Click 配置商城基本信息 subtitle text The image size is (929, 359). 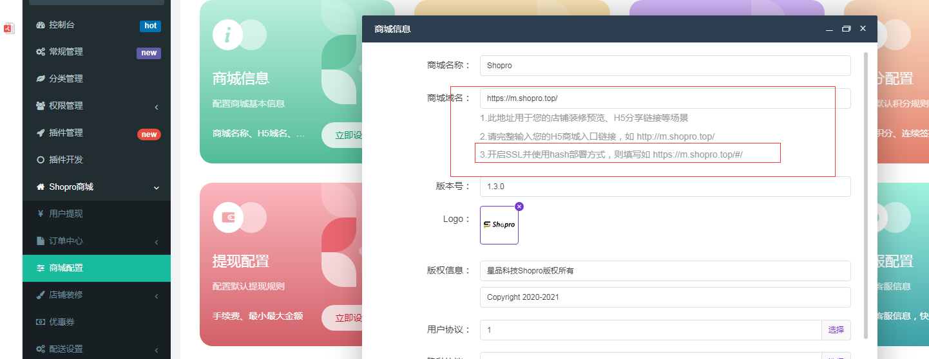click(x=249, y=104)
